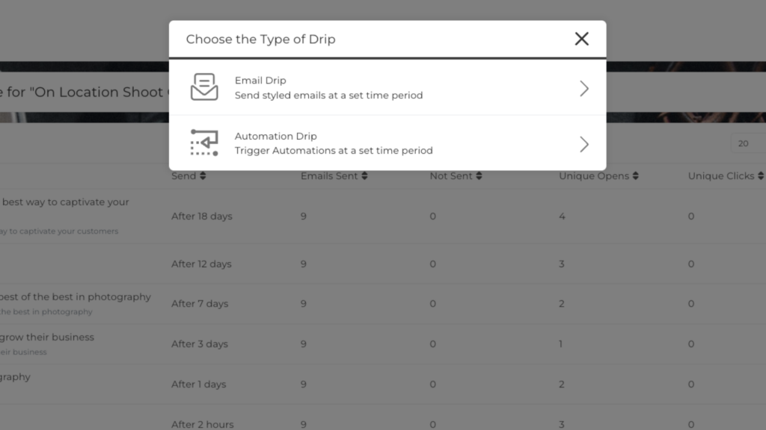Select the After 12 days row

click(383, 264)
